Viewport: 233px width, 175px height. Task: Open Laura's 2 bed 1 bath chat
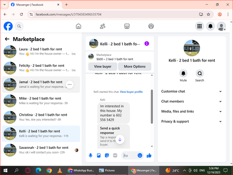pyautogui.click(x=41, y=52)
